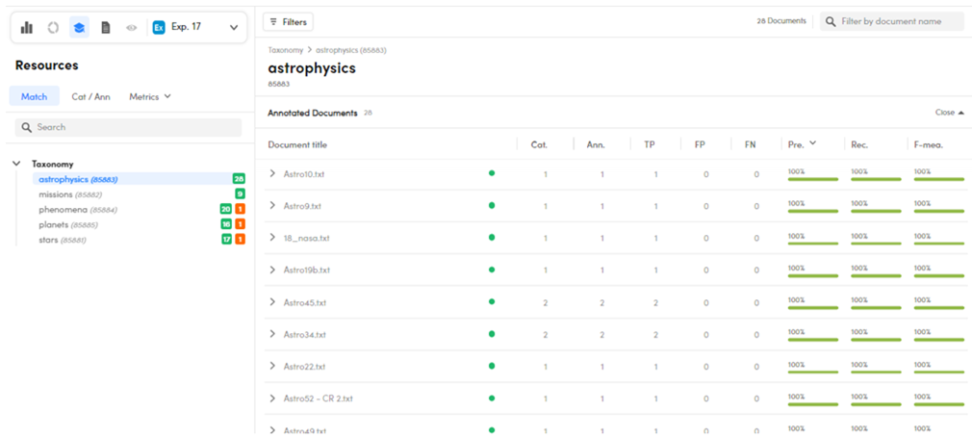Open the Filters button
Screen dimensions: 972x437
(288, 21)
